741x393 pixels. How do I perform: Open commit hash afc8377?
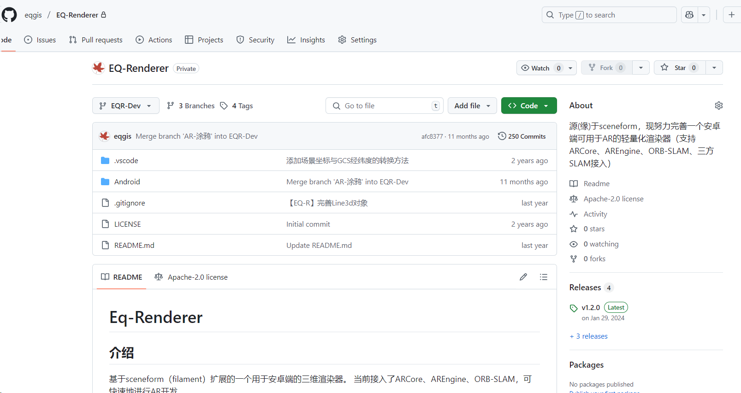coord(432,136)
